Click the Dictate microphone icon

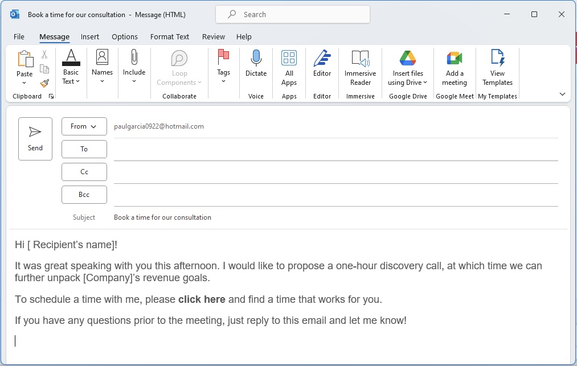256,58
